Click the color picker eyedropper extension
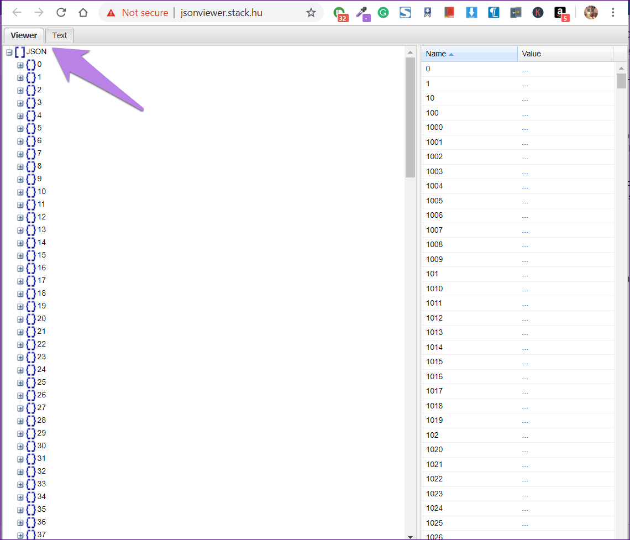This screenshot has width=630, height=540. click(x=363, y=13)
